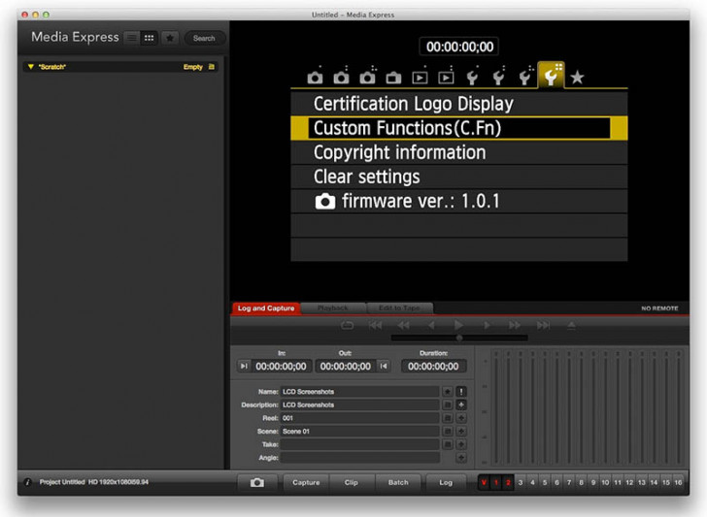Switch media list to thumbnail grid view
This screenshot has height=517, width=707.
pyautogui.click(x=150, y=38)
